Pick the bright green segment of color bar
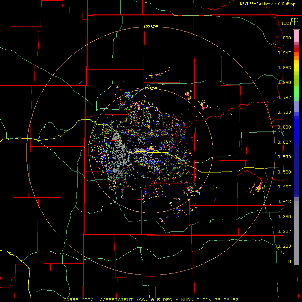Viewport: 302px width, 302px height. [x=296, y=92]
